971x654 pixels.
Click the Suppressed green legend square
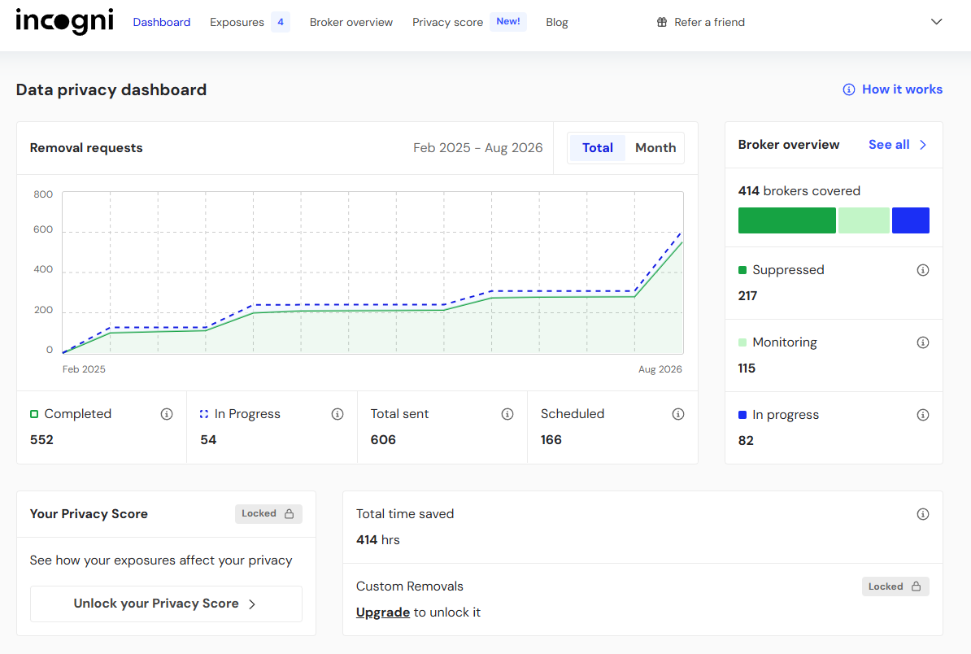point(742,270)
